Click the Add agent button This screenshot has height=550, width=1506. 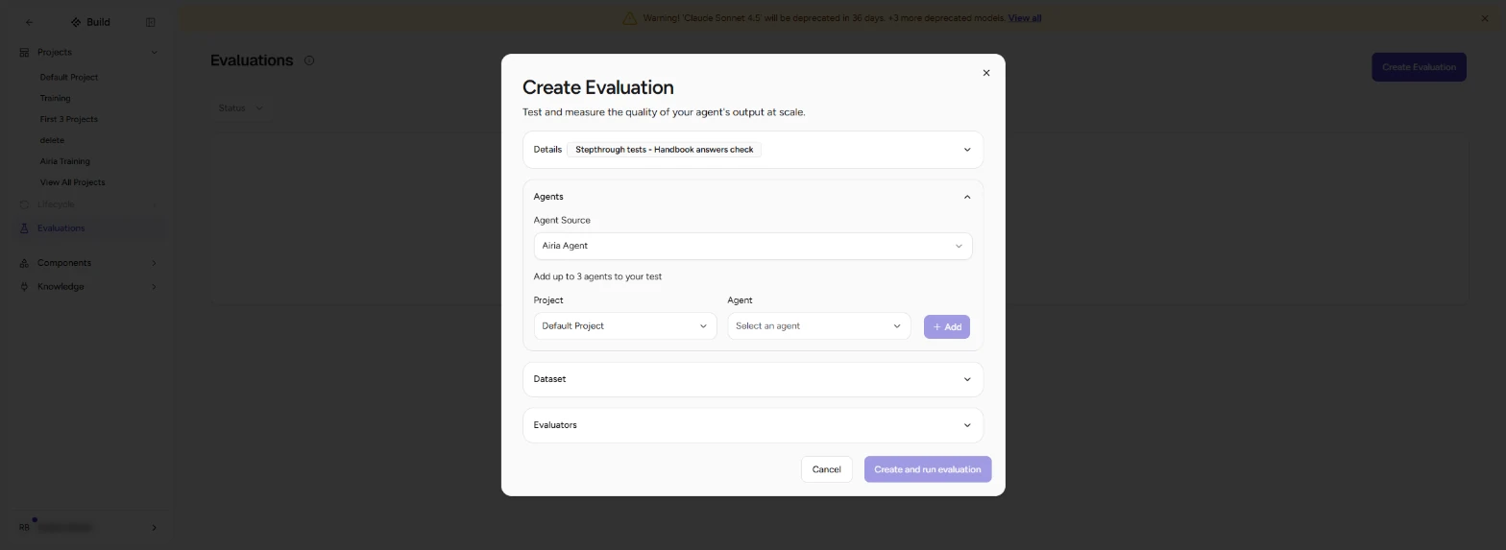[x=946, y=327]
